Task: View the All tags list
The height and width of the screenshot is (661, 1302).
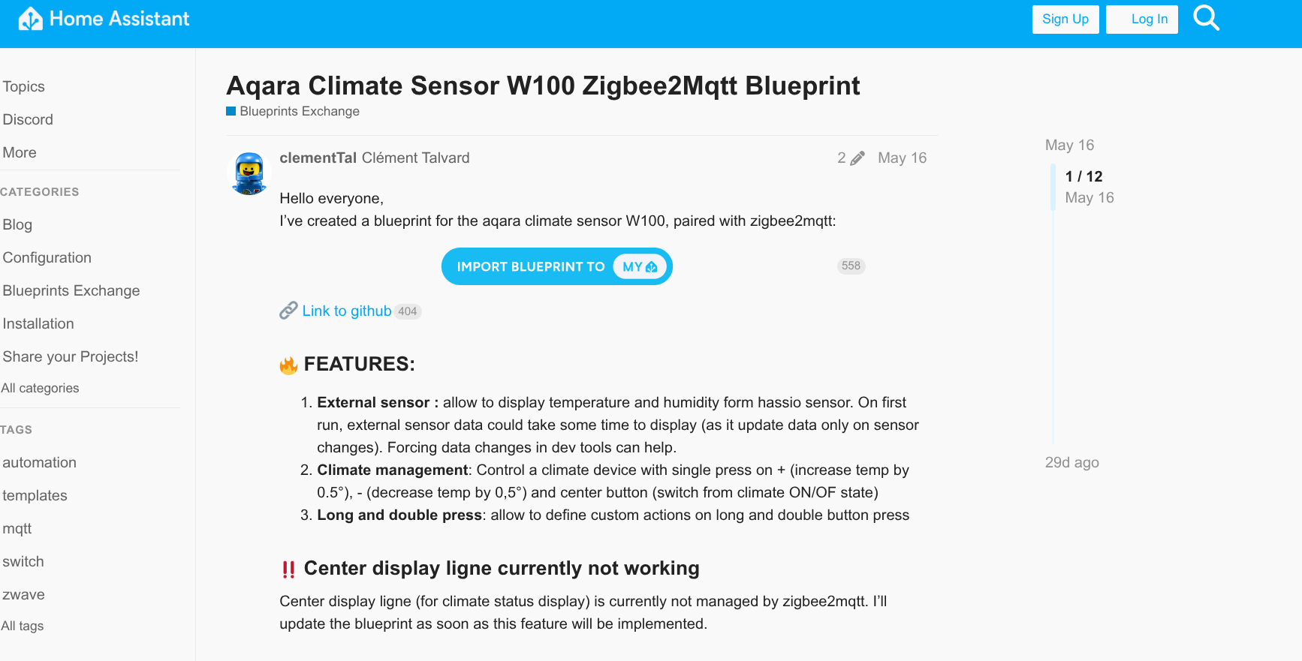Action: [23, 626]
